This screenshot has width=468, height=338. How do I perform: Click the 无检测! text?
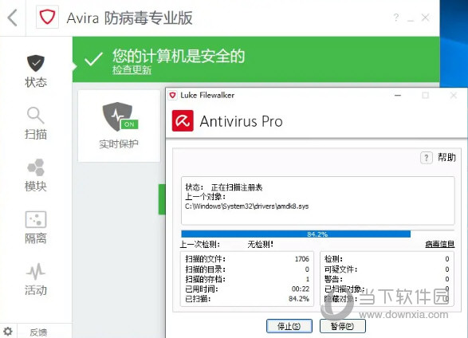point(260,245)
